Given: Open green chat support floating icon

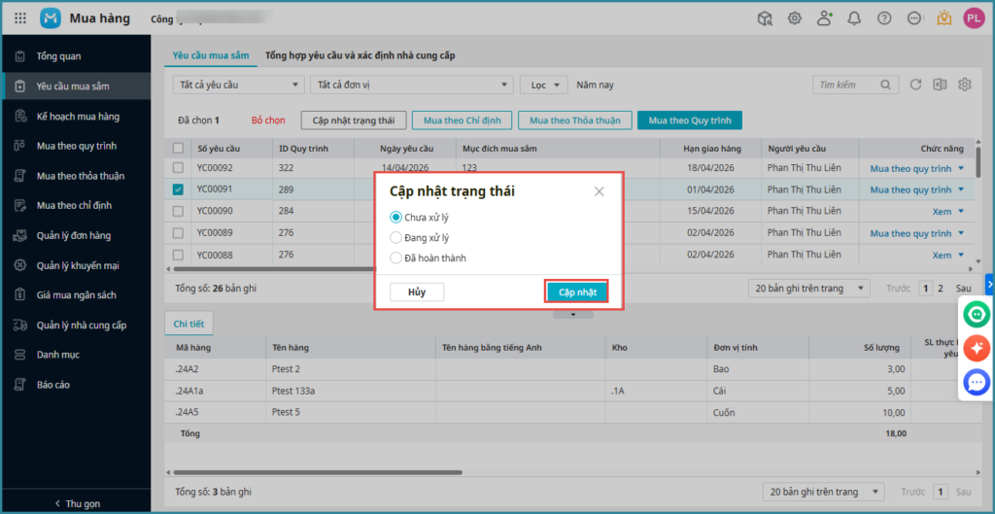Looking at the screenshot, I should coord(977,314).
